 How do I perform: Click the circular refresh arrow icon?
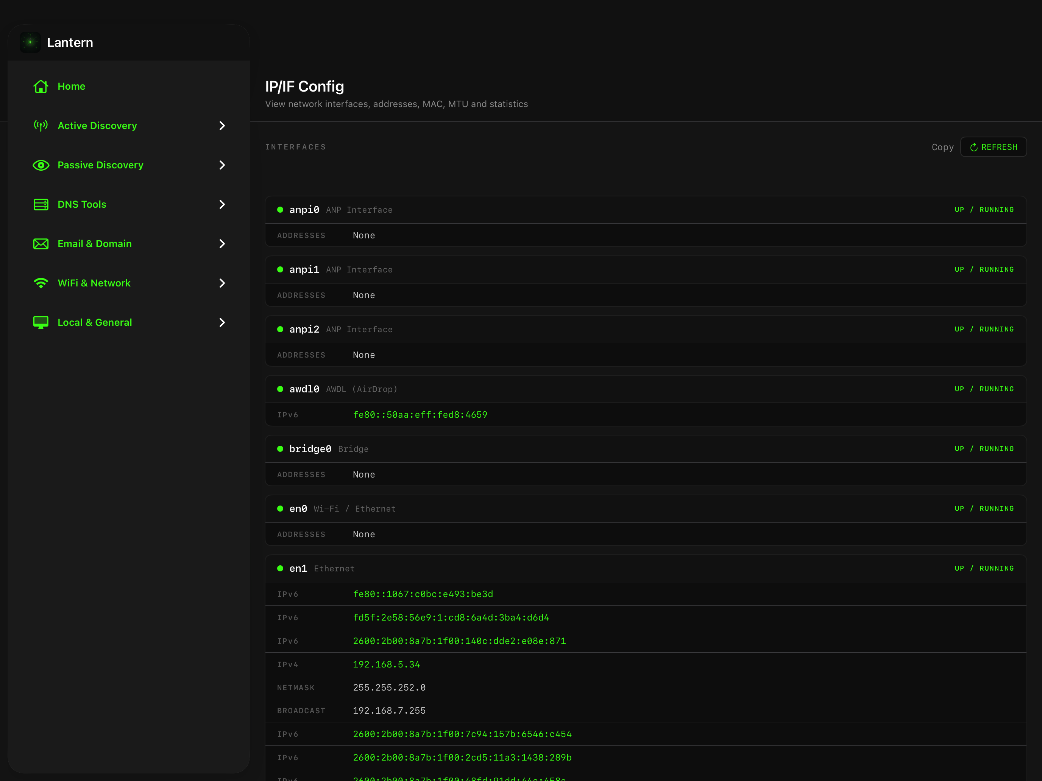point(974,146)
